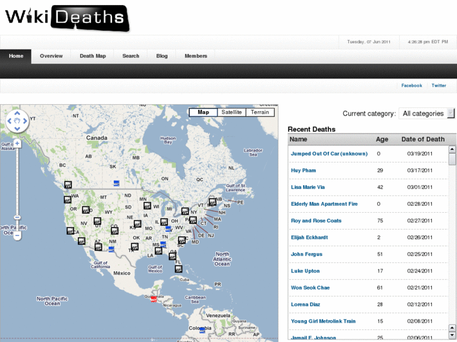Click the death marker in Wisconsin
Image resolution: width=457 pixels, height=342 pixels.
[x=147, y=206]
